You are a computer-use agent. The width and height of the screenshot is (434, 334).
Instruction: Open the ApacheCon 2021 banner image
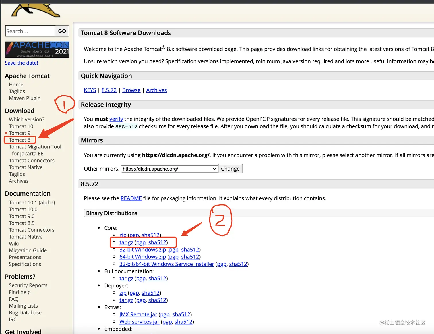tap(37, 50)
